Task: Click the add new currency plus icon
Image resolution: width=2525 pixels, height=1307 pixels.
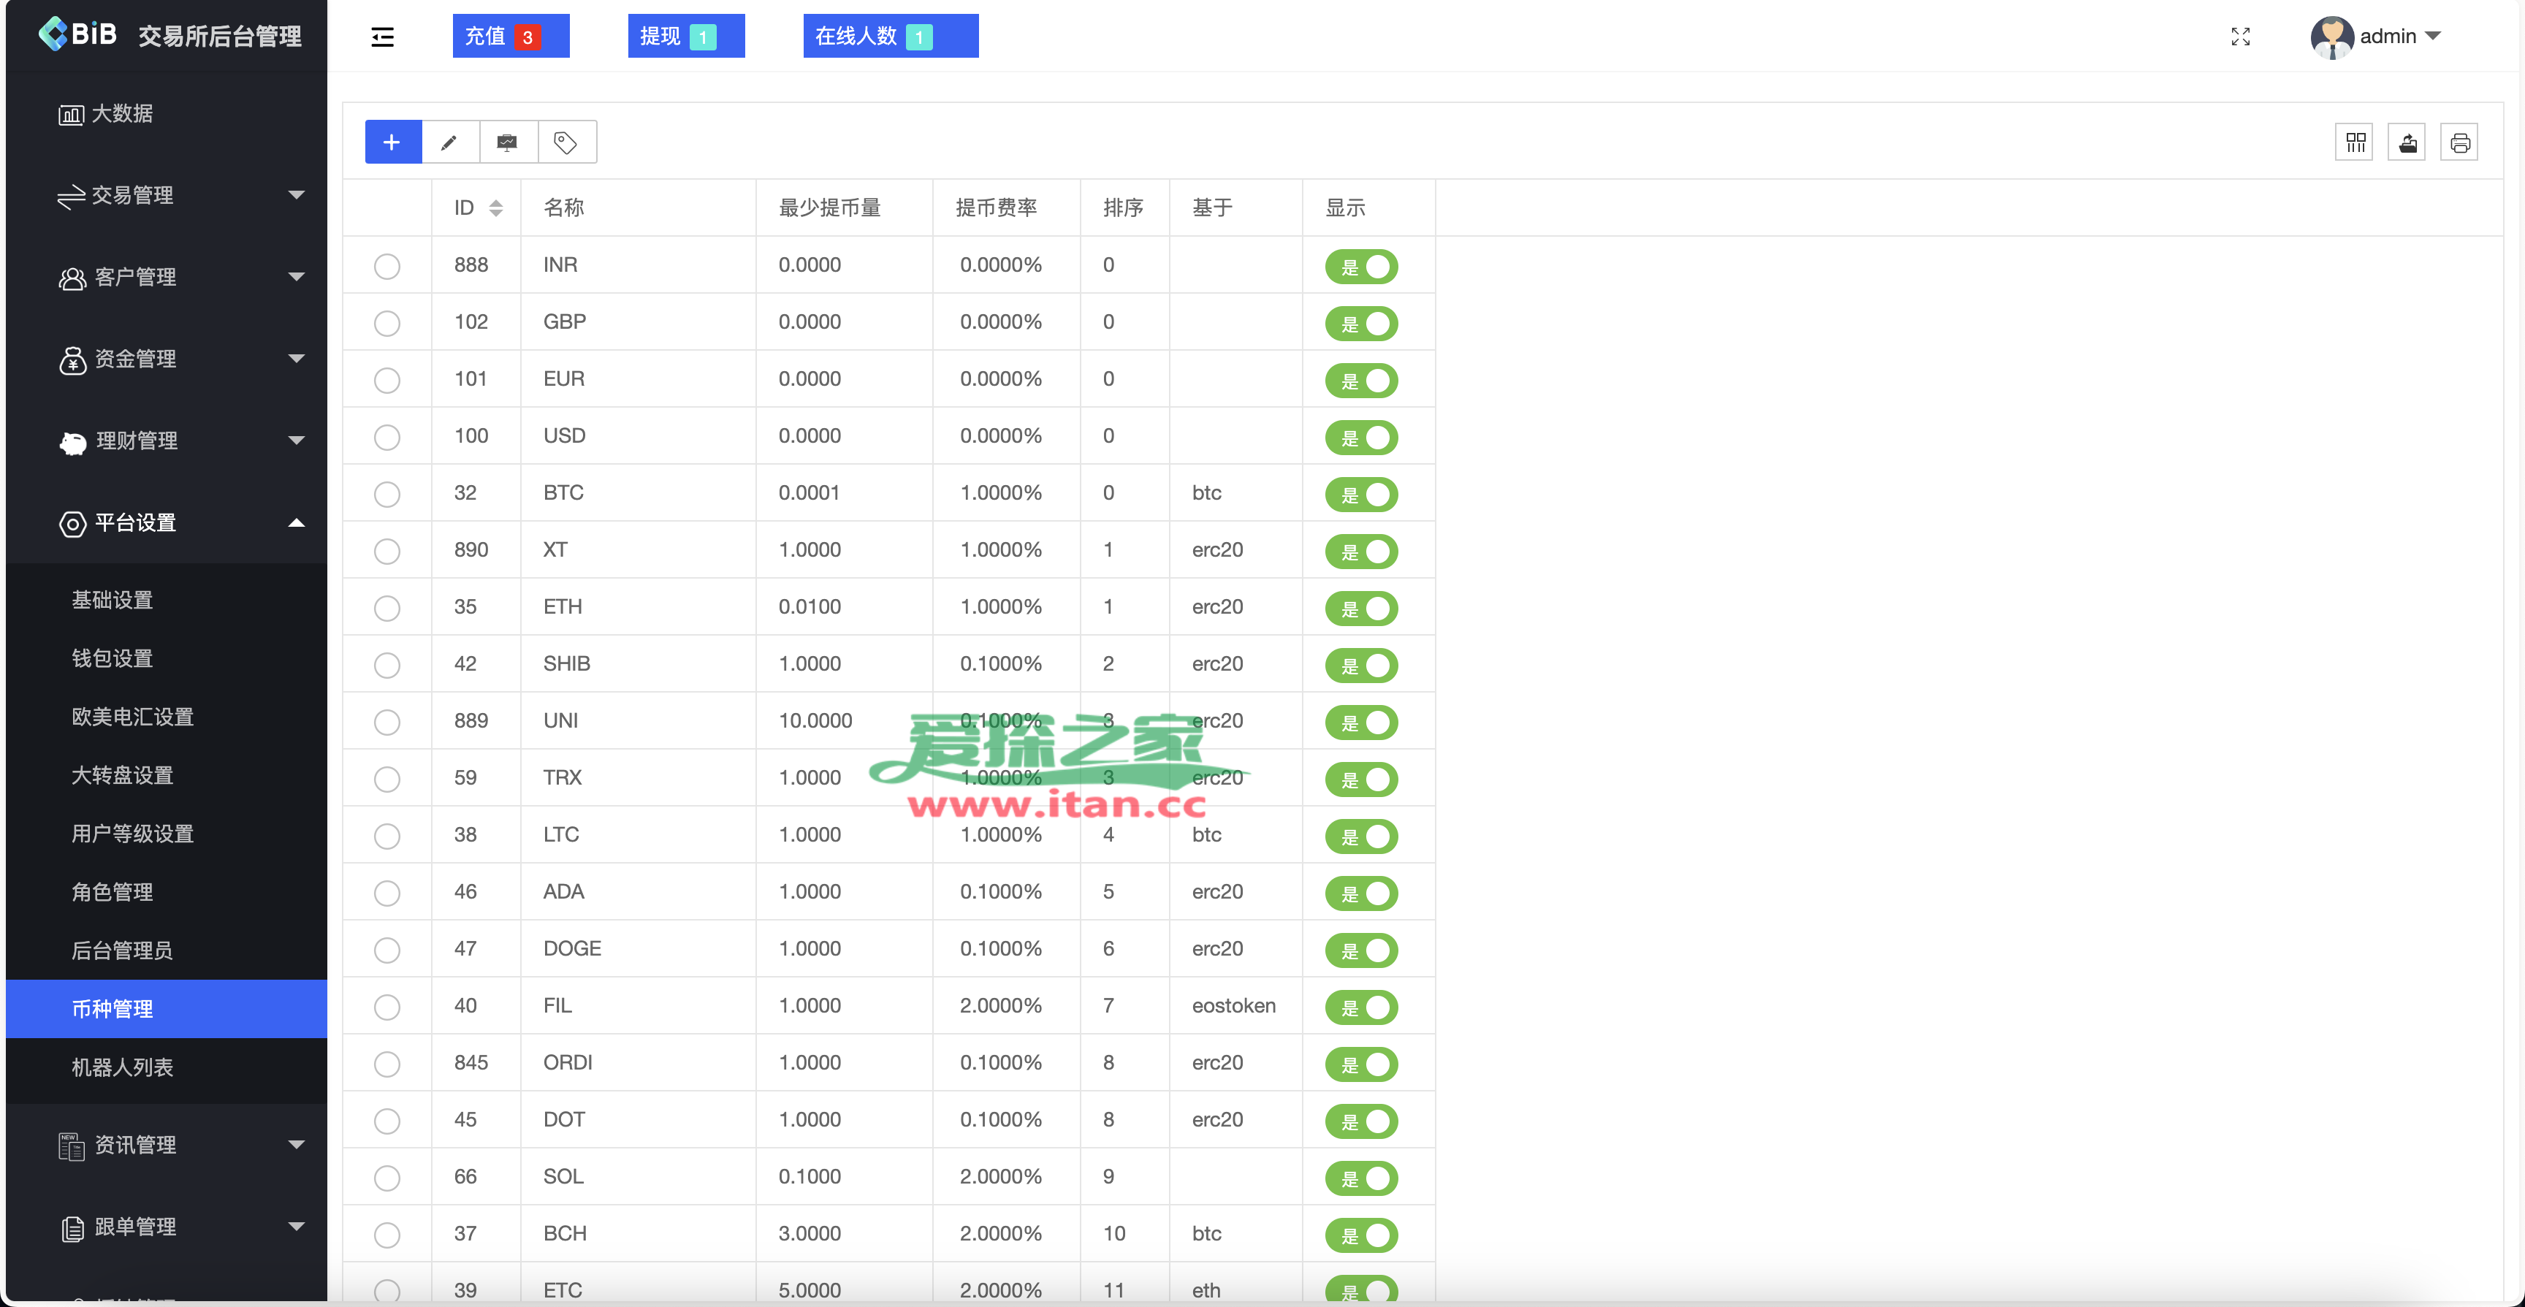Action: pyautogui.click(x=392, y=141)
